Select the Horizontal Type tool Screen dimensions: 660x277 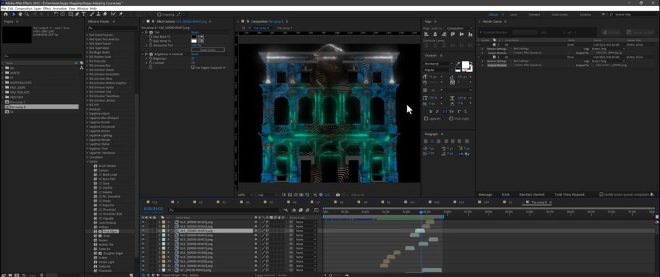point(84,14)
